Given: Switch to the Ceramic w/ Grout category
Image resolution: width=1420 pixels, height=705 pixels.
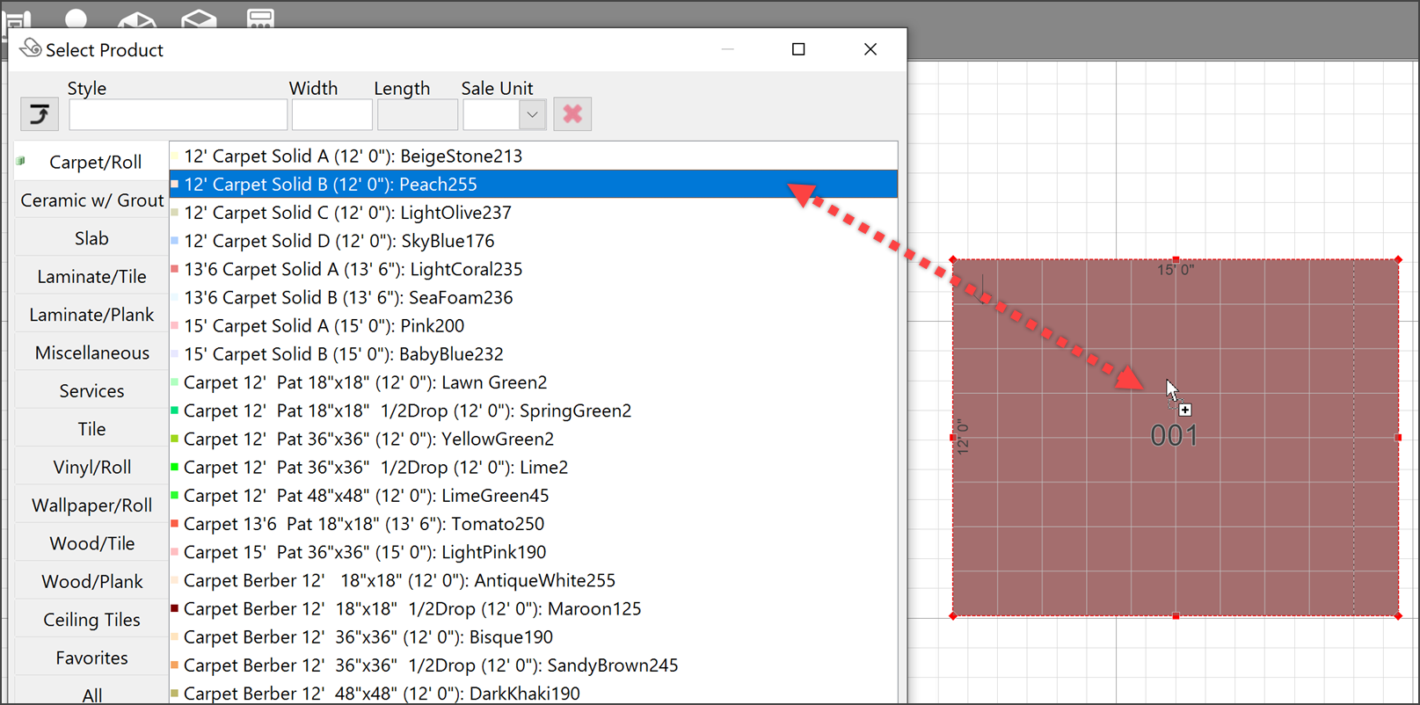Looking at the screenshot, I should (x=91, y=200).
